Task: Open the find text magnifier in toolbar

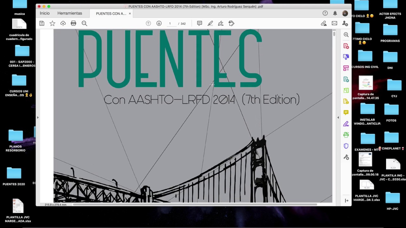Action: tap(84, 23)
